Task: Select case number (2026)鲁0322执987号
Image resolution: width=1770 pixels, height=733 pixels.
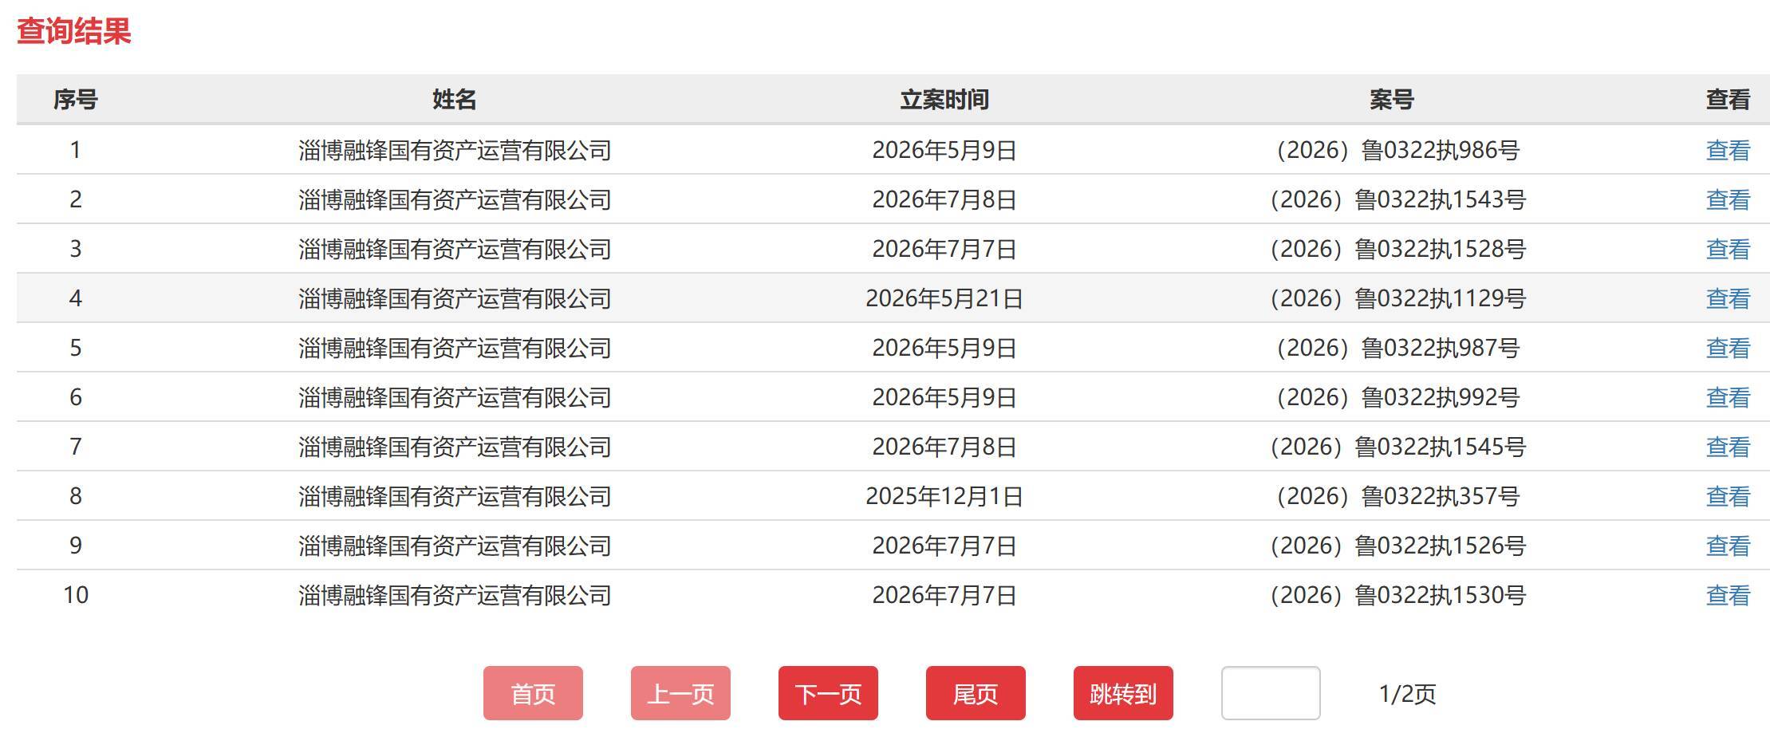Action: coord(1397,348)
